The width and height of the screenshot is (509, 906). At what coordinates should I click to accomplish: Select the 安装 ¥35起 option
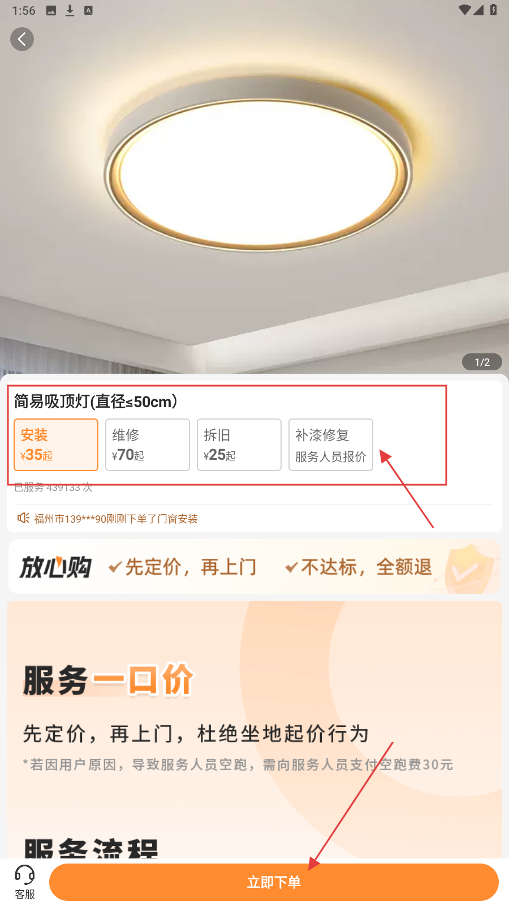[x=56, y=445]
